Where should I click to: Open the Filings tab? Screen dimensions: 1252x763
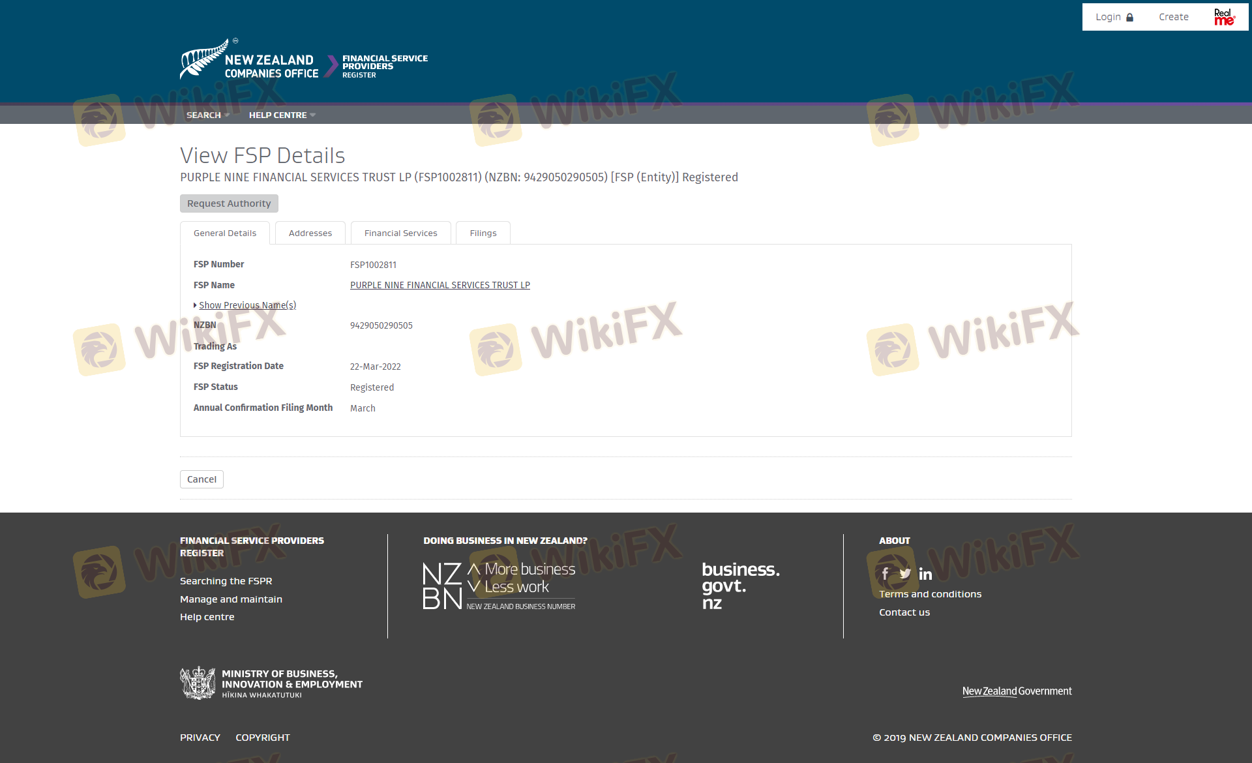(483, 233)
